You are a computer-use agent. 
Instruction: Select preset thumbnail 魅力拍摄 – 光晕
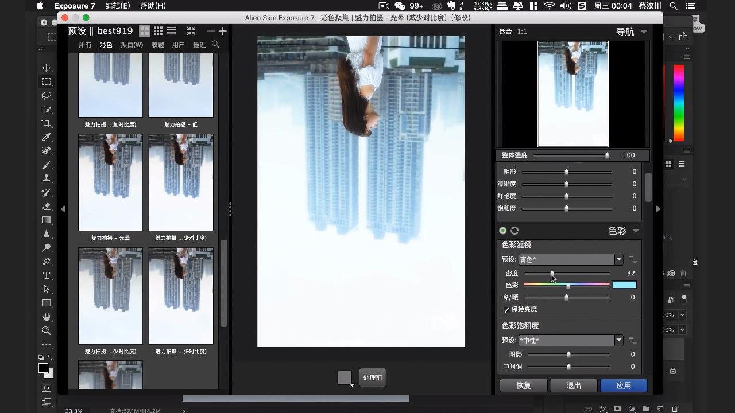tap(110, 182)
